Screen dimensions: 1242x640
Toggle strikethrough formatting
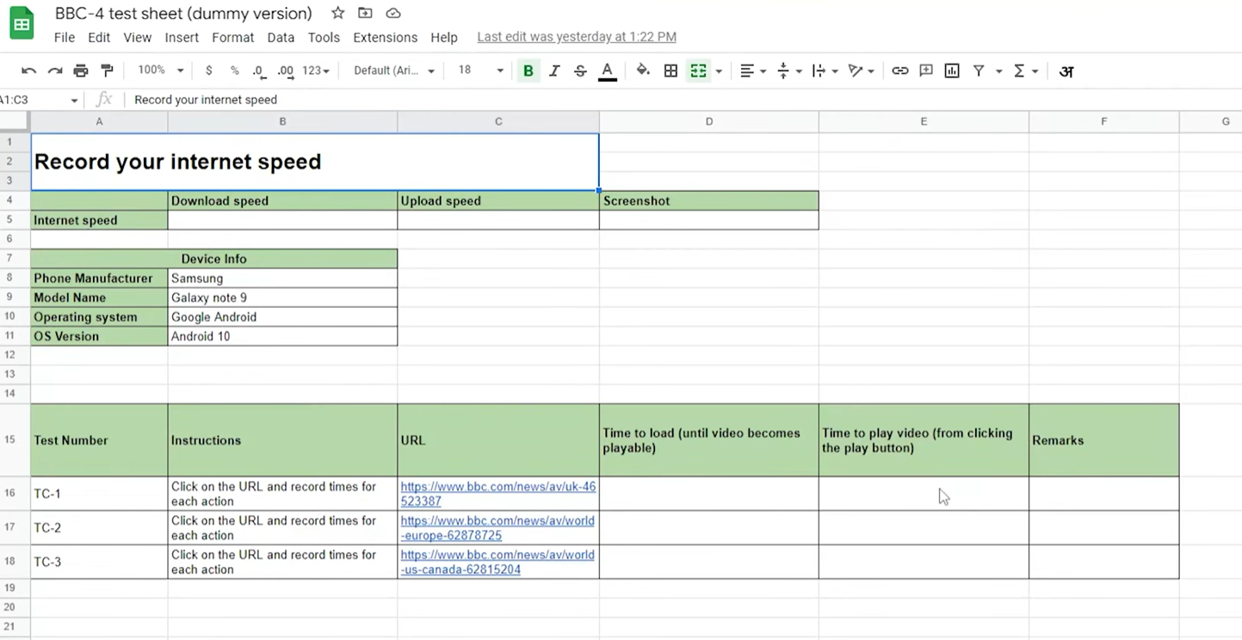580,71
